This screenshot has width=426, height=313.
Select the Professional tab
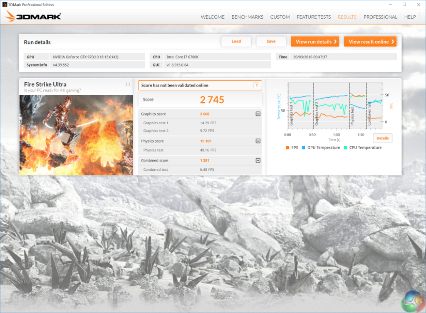coord(380,17)
